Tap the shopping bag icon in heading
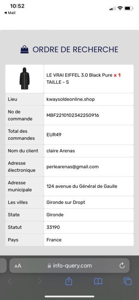The image size is (139, 300). (24, 49)
